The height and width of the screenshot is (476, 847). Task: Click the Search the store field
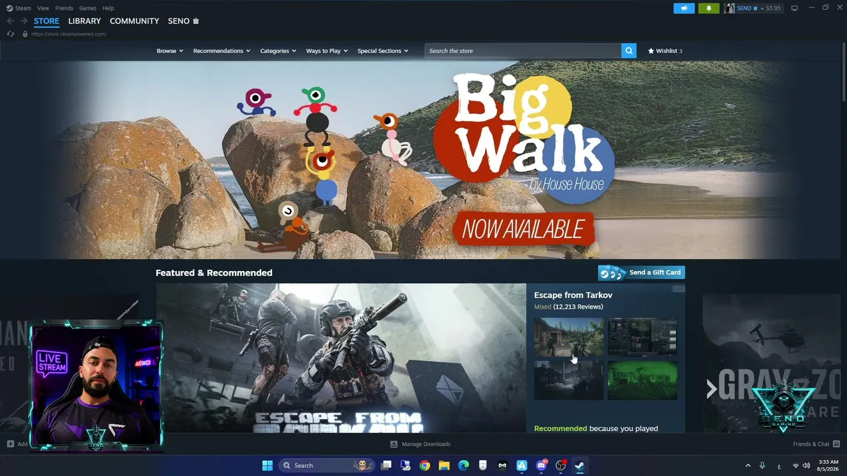click(x=523, y=51)
